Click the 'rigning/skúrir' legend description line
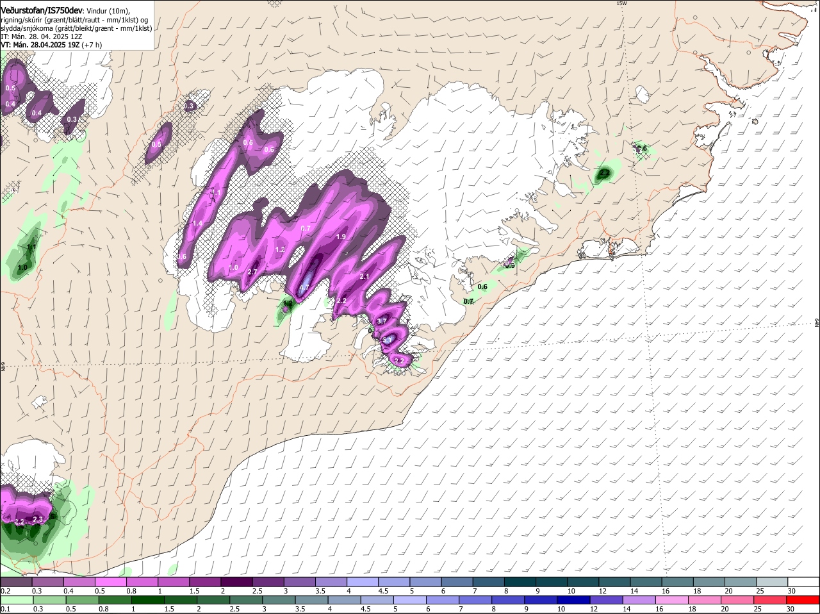The height and width of the screenshot is (614, 820). click(74, 20)
